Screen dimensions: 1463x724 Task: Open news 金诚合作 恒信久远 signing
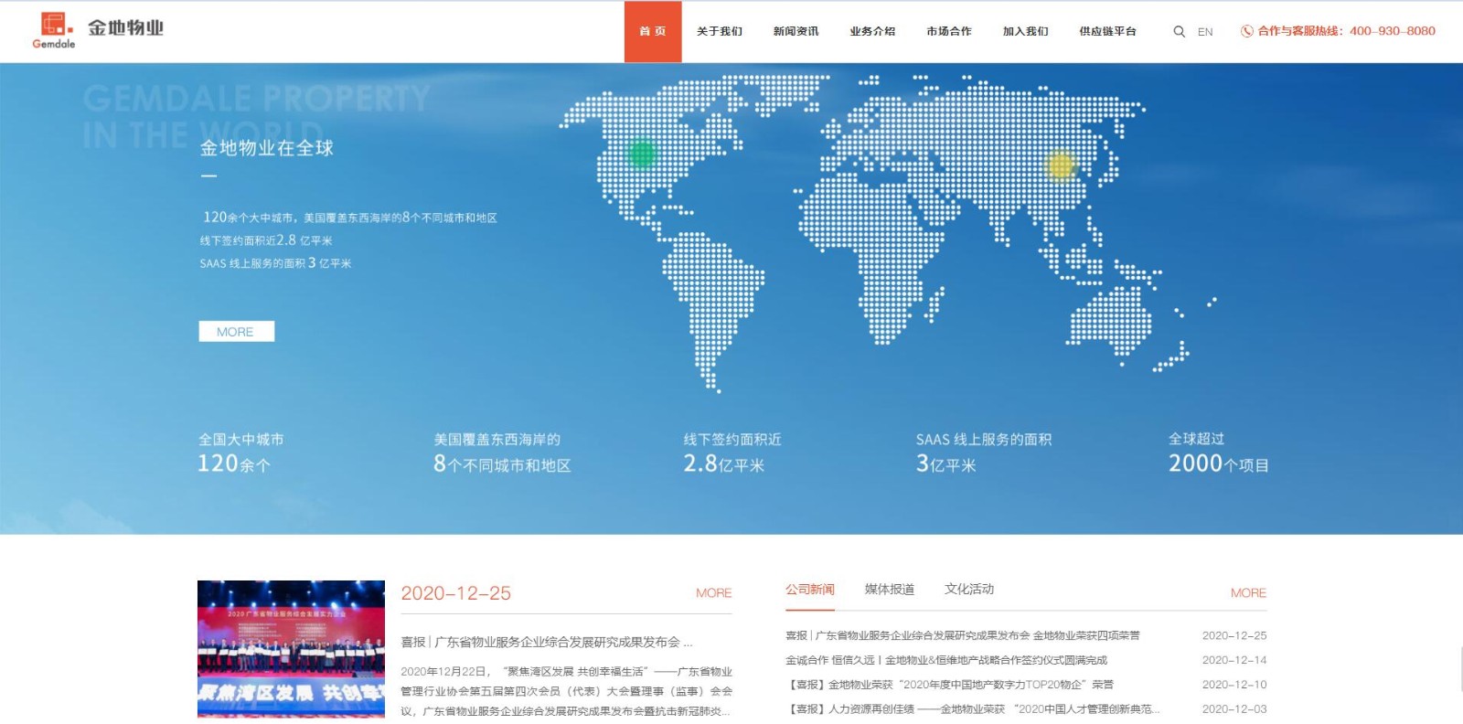click(x=945, y=660)
